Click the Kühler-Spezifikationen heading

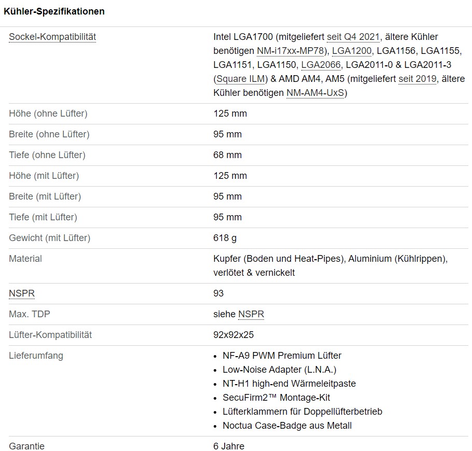[54, 11]
